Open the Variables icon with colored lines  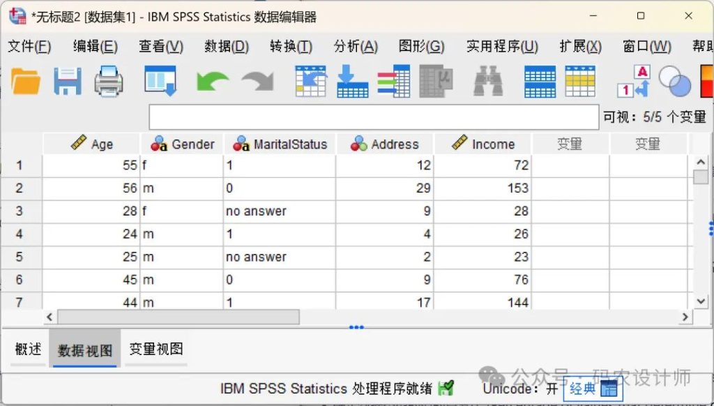click(393, 81)
